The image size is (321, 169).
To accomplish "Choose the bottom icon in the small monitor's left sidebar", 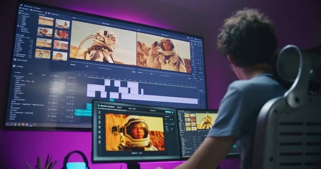I will click(100, 142).
